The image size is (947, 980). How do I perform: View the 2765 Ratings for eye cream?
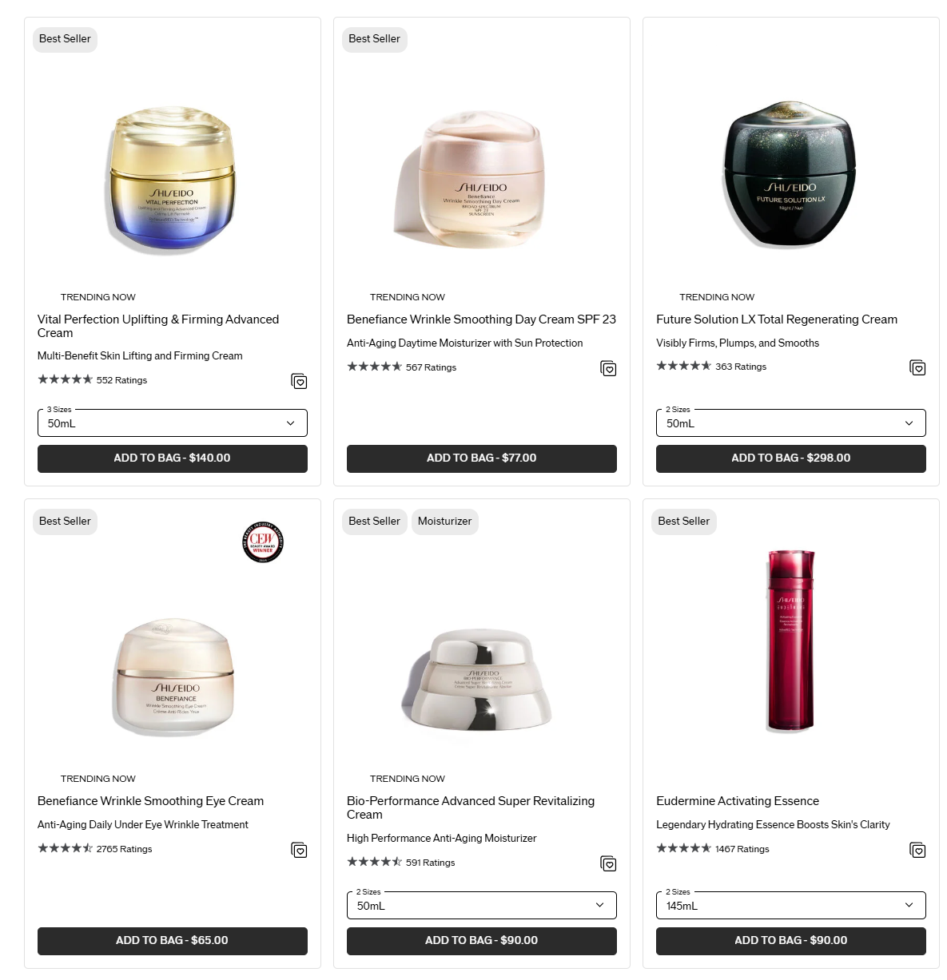tap(124, 849)
